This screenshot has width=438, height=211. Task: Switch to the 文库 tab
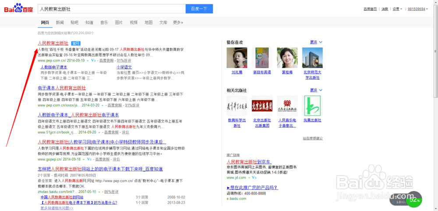163,23
